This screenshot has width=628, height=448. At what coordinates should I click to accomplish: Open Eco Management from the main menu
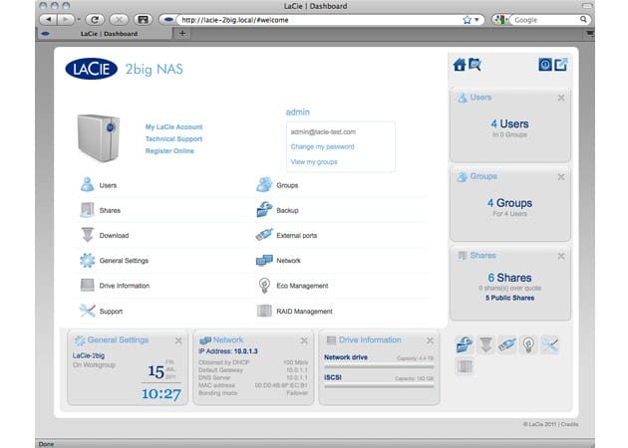[302, 286]
